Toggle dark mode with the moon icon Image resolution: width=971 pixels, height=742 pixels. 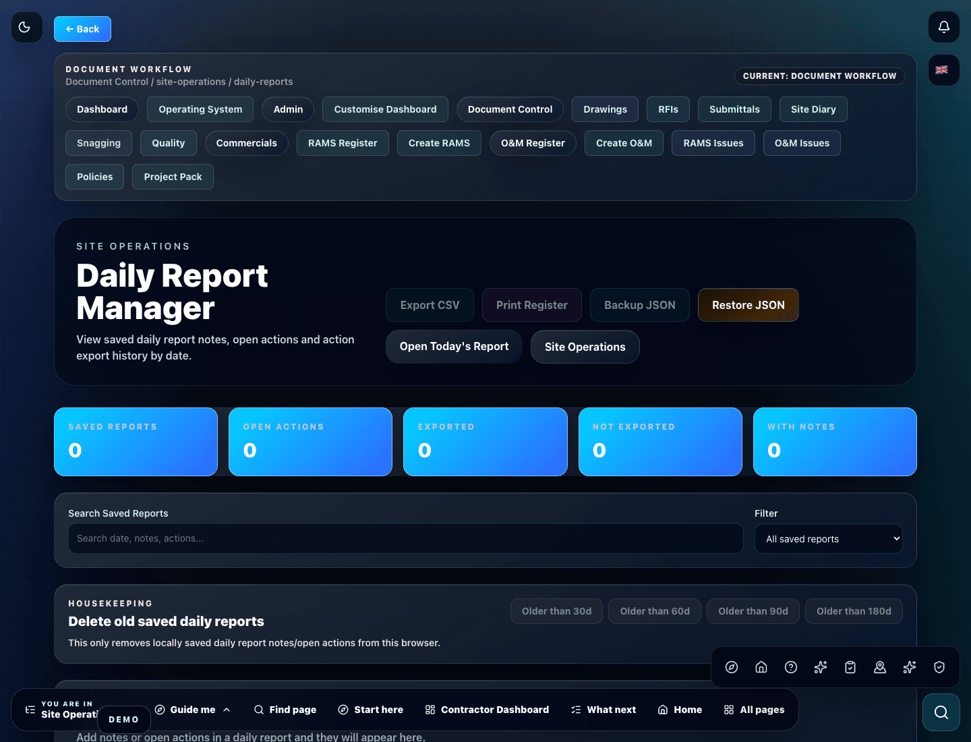click(27, 28)
